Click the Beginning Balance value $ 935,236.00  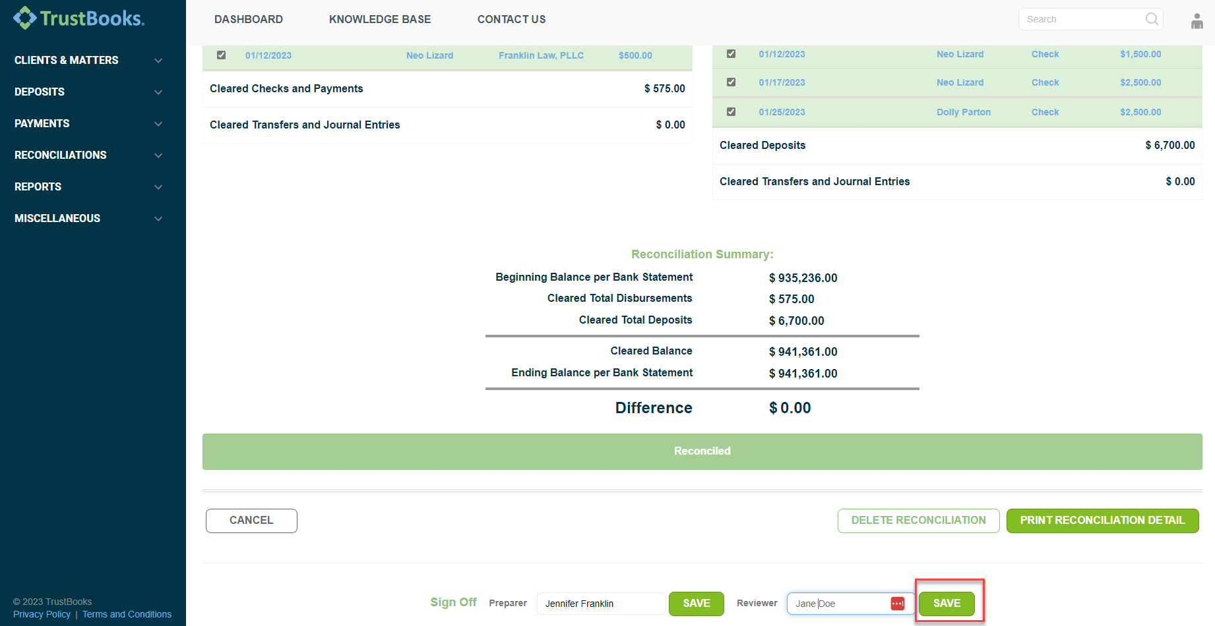(803, 278)
